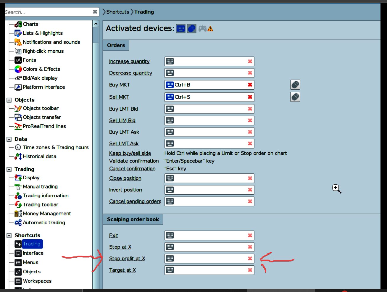Open the Trading information icon
This screenshot has width=387, height=292.
tap(18, 196)
